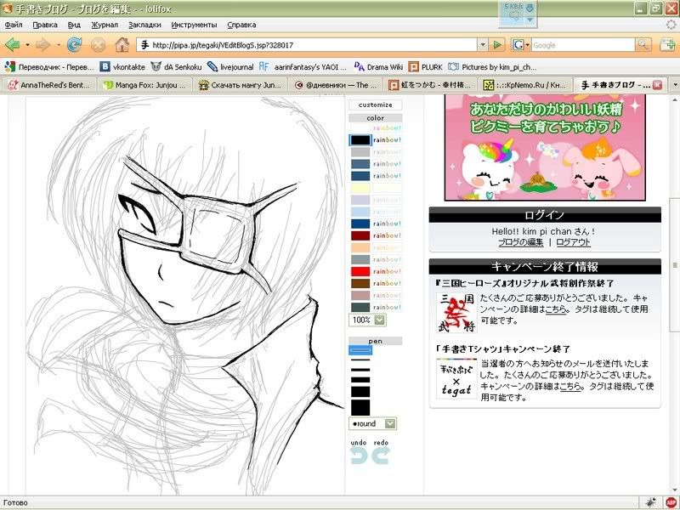Open the round pen shape dropdown
Viewport: 680px width, 510px height.
click(x=390, y=422)
